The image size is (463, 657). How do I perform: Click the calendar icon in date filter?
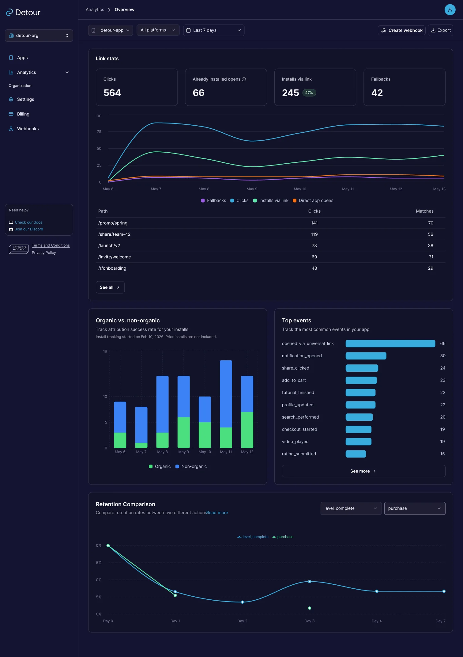[x=189, y=30]
